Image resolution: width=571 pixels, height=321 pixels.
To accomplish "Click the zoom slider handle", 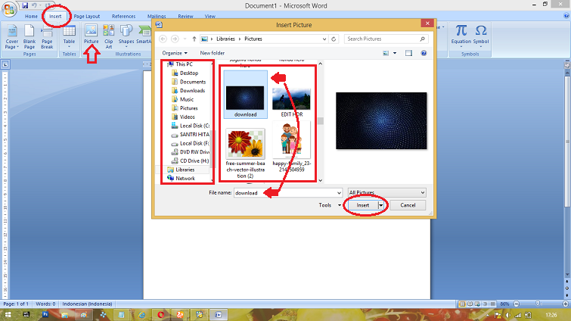I will coord(538,304).
